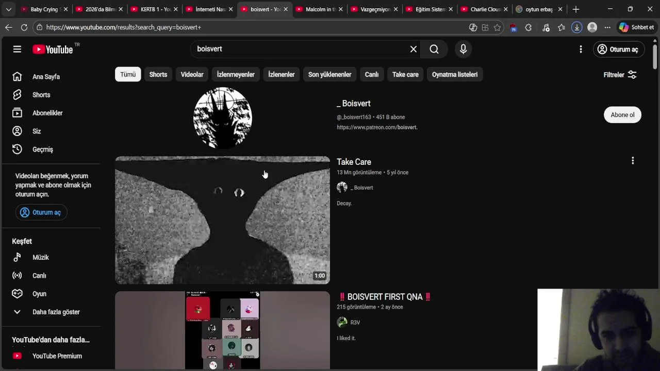
Task: Open the Take Care video title
Action: [354, 162]
